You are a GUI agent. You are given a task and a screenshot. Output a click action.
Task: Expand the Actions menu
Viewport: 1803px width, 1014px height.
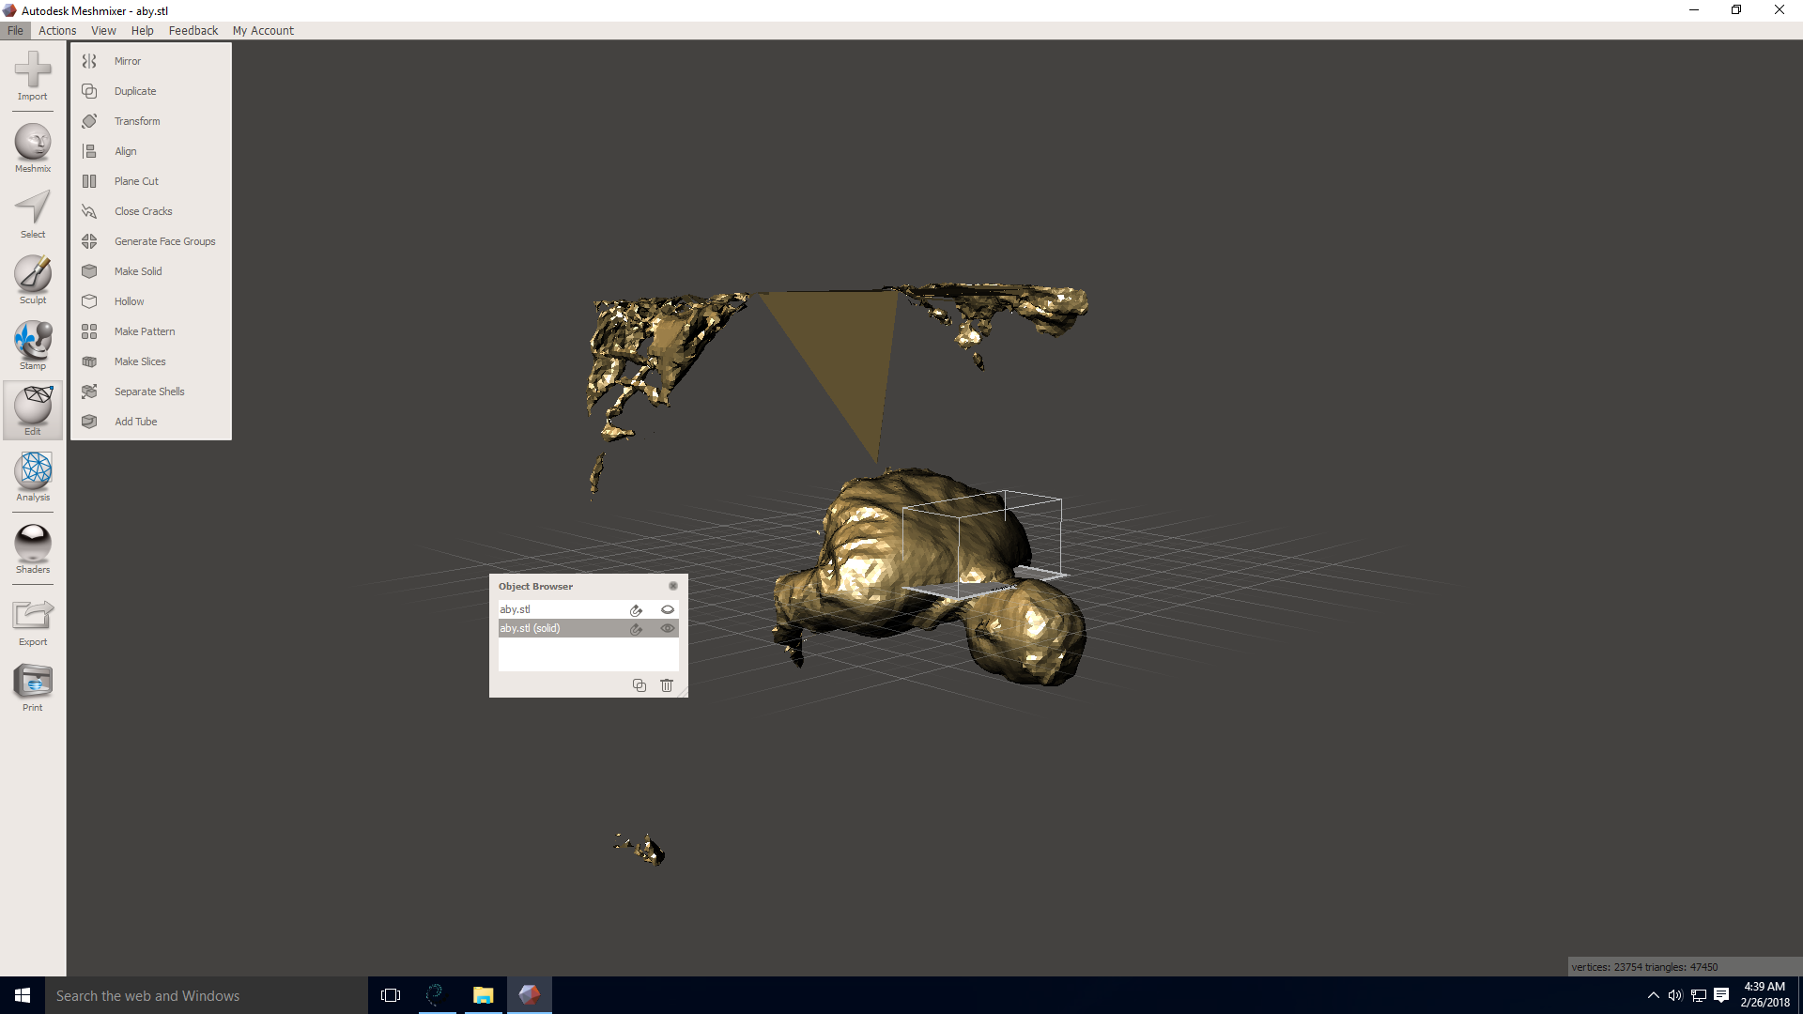(x=55, y=30)
